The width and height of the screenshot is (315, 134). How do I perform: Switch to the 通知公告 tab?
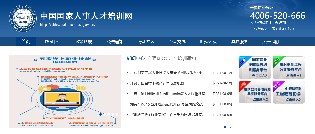(161, 58)
